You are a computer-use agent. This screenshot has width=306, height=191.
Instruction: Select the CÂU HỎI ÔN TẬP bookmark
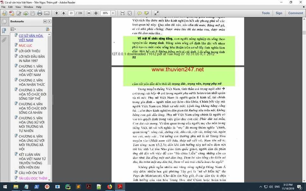pos(31,173)
